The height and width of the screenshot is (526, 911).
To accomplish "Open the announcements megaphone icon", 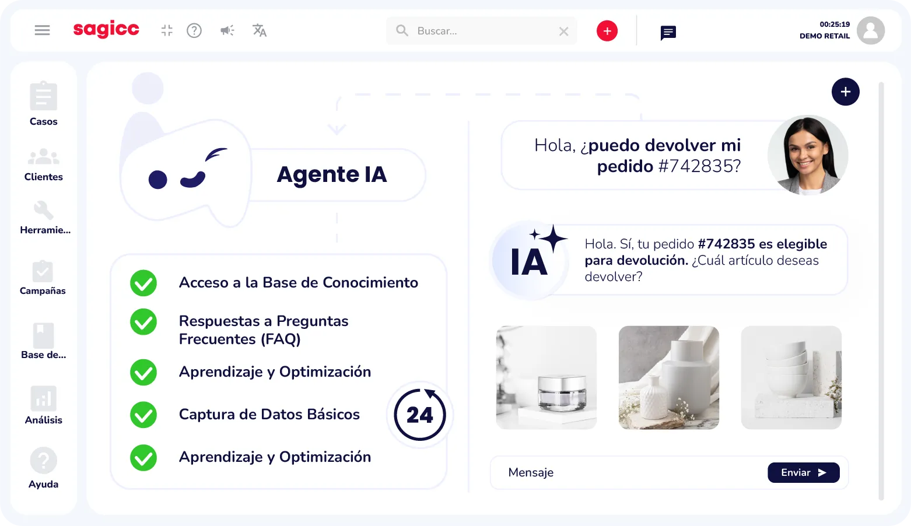I will tap(227, 30).
